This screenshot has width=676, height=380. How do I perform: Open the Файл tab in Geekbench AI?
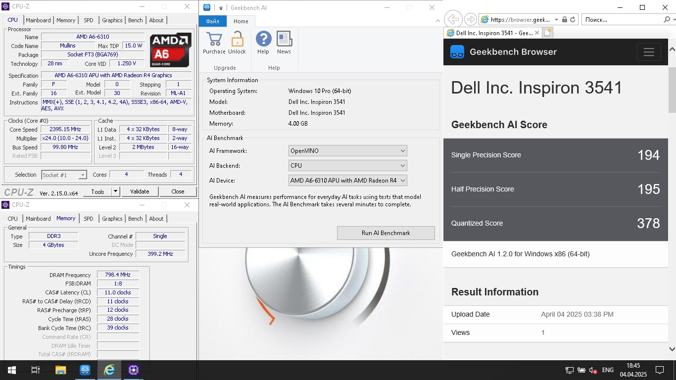(x=213, y=21)
